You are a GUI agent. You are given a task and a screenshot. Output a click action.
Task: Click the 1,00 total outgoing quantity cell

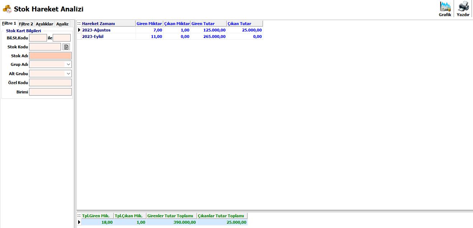(x=130, y=222)
